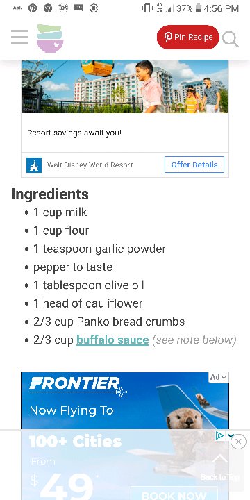Tap the battery icon in status bar
The image size is (250, 500).
click(x=199, y=8)
